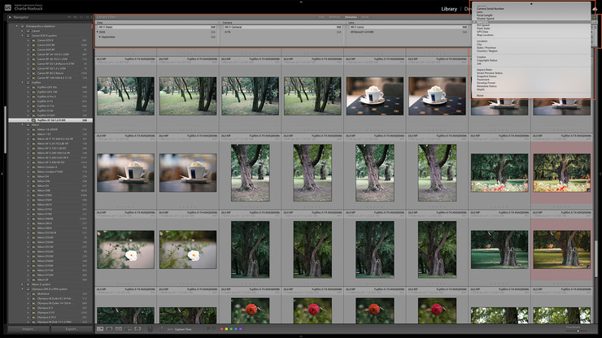Switch to Grid view in toolbar
602x338 pixels.
[100, 329]
